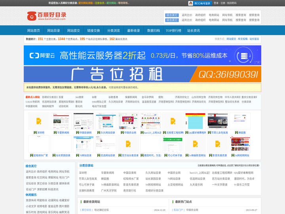This screenshot has width=285, height=214.
Task: Click the green bookmark icon beside 深圳吧
Action: point(35,132)
